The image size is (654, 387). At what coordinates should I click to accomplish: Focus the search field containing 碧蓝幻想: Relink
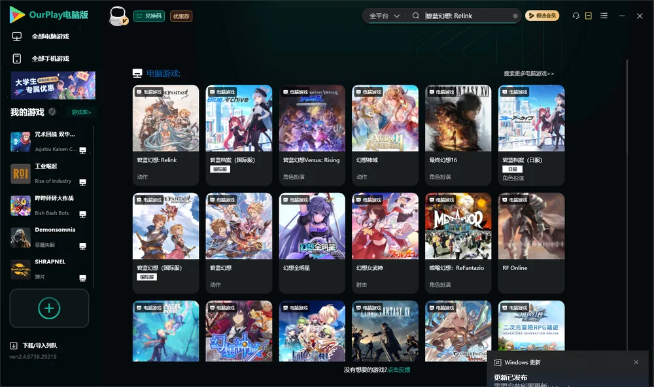click(x=467, y=16)
